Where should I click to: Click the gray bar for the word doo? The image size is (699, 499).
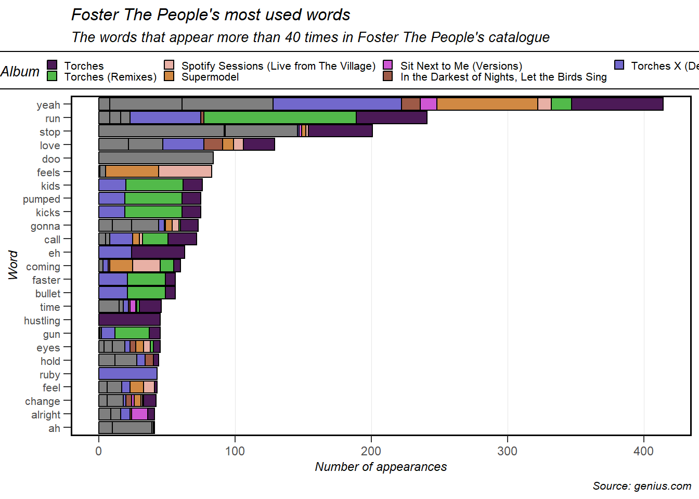156,158
